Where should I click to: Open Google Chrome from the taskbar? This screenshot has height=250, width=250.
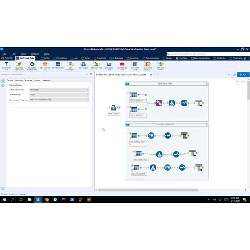(47, 200)
